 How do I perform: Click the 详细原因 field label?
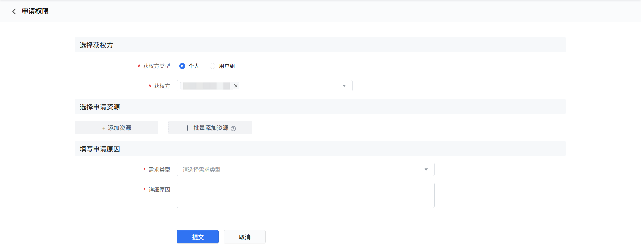[159, 190]
